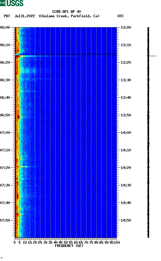Click the 06:50 PDT time label
This screenshot has width=161, height=261.
click(x=5, y=115)
